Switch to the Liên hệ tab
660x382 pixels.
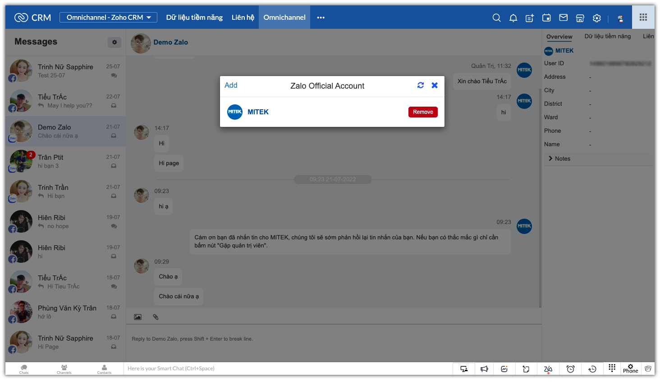(243, 18)
